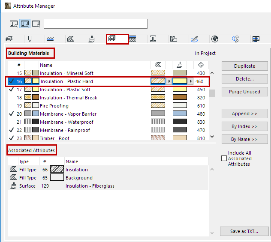Image resolution: width=271 pixels, height=242 pixels.
Task: Select Fill Type 66 Insulation associated row
Action: tap(108, 170)
